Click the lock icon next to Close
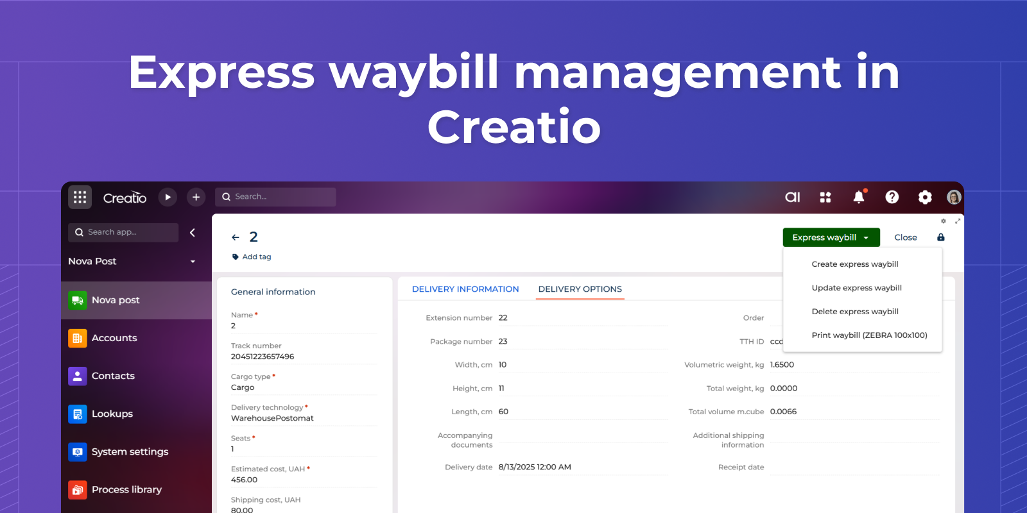 pos(940,237)
